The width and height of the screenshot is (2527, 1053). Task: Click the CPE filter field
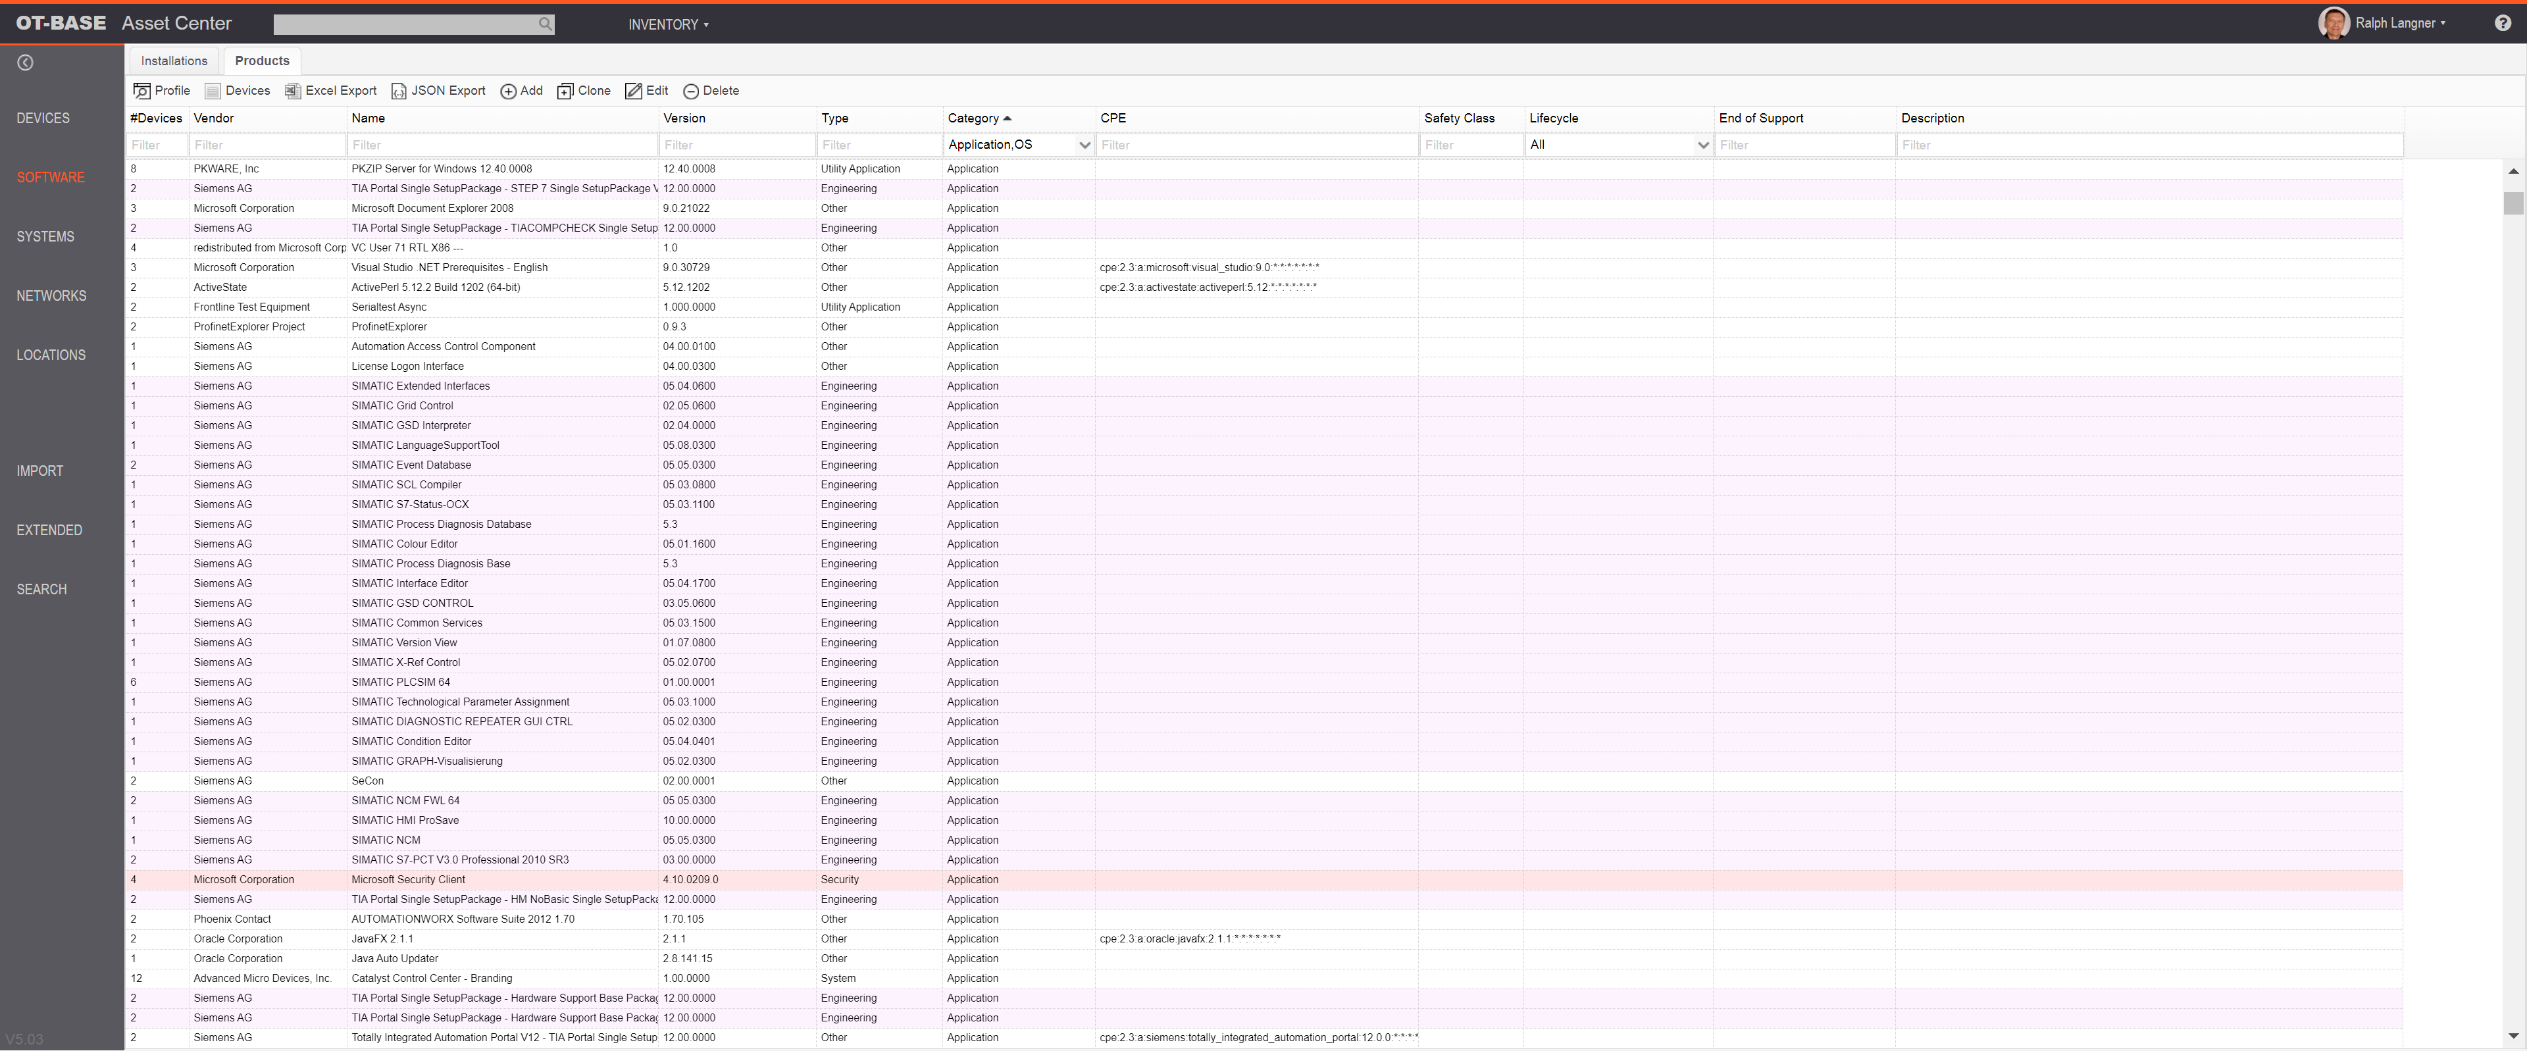pos(1258,145)
